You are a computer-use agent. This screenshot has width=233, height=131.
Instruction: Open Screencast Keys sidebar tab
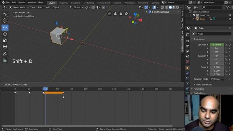point(182,44)
